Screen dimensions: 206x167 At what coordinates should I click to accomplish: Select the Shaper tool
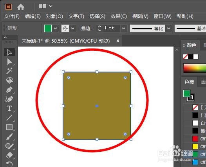pos(9,146)
